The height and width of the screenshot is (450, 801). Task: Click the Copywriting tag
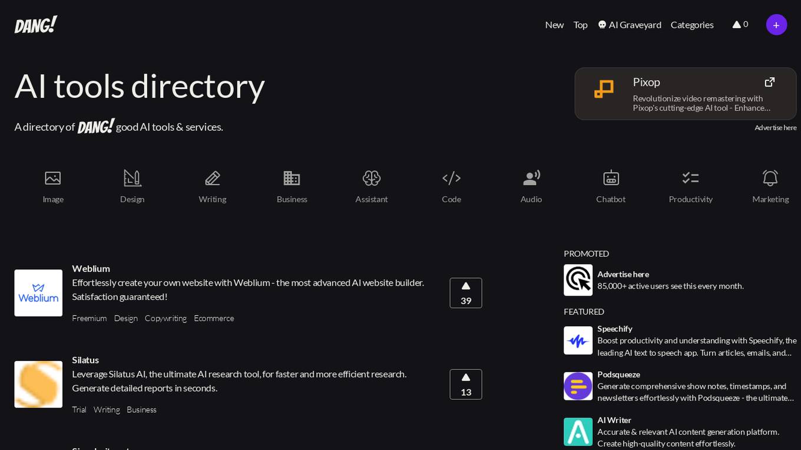coord(166,318)
